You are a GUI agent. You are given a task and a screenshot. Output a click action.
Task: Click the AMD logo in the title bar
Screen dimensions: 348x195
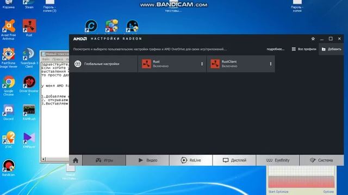tap(80, 38)
